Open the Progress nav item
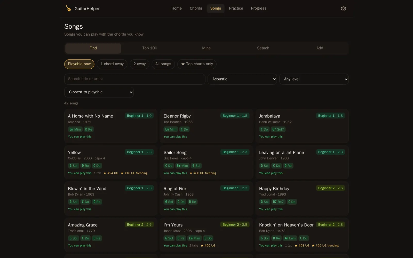Viewport: 413px width, 258px height. click(x=259, y=9)
